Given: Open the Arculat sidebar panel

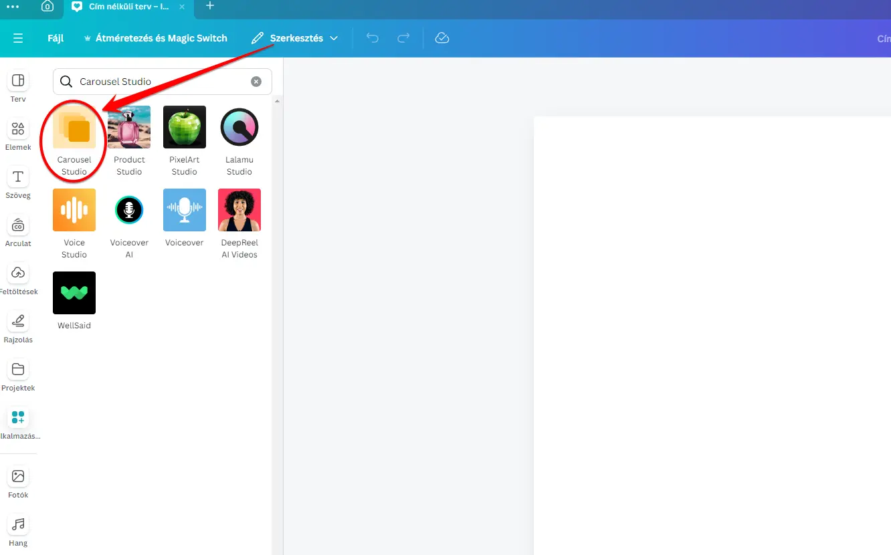Looking at the screenshot, I should click(x=18, y=231).
